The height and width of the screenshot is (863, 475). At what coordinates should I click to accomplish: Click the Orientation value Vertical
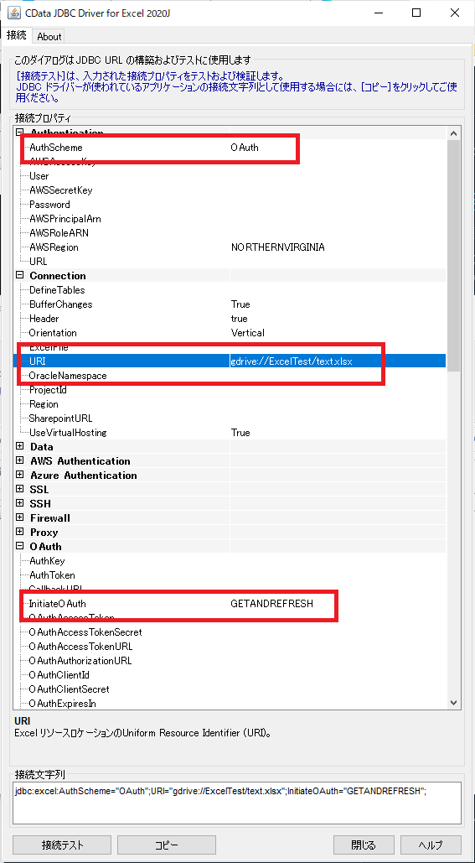[247, 333]
